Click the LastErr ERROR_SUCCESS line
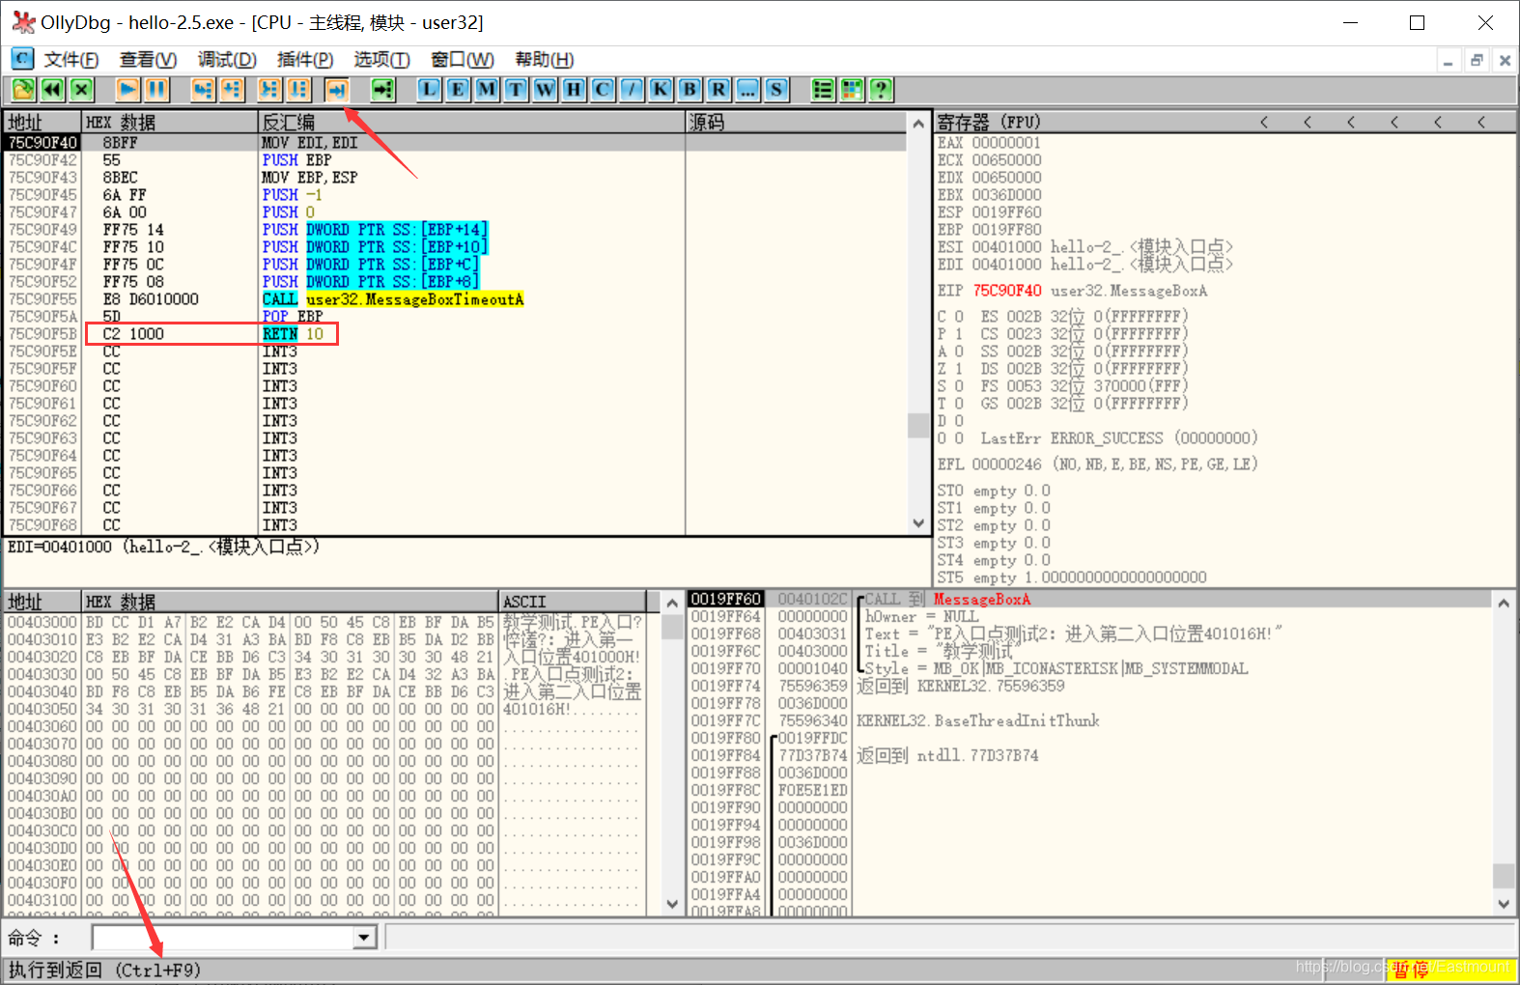Viewport: 1520px width, 985px height. [1119, 438]
